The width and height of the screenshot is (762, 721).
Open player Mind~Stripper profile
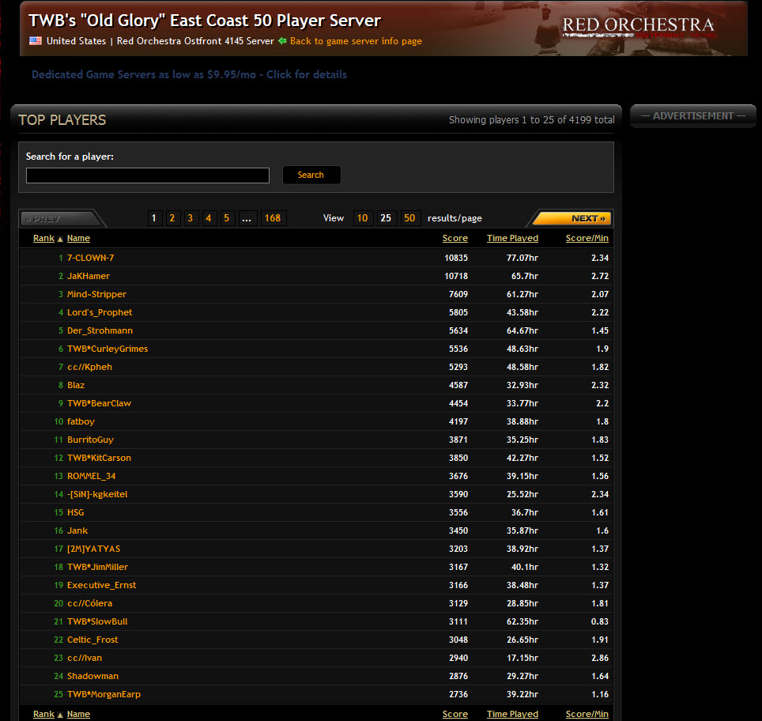(96, 294)
